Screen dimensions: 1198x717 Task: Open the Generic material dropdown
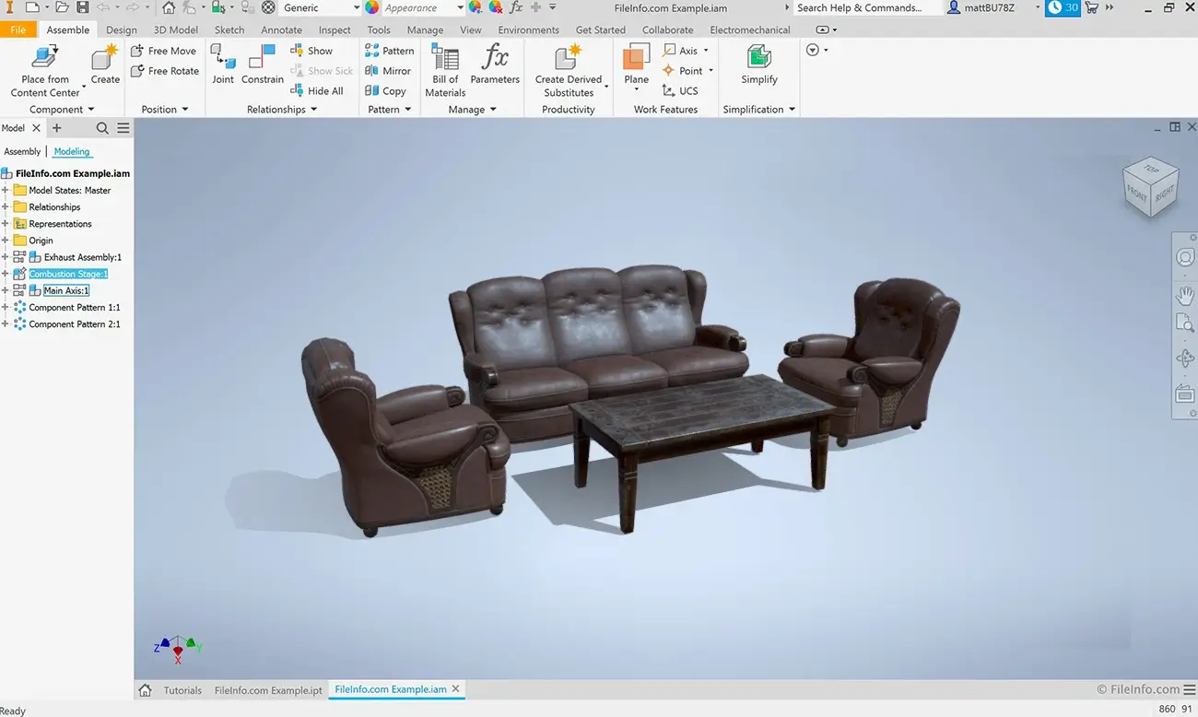[356, 7]
